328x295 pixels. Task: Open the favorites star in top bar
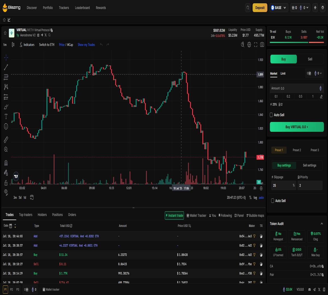click(x=315, y=8)
